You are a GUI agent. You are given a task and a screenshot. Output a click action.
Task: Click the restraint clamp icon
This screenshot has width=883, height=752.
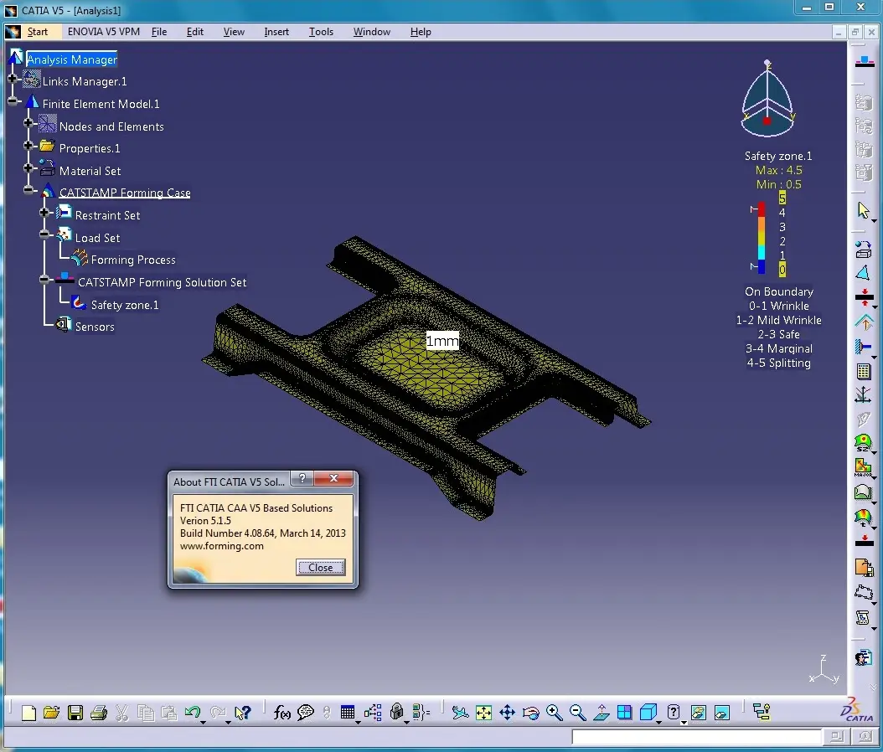click(863, 347)
